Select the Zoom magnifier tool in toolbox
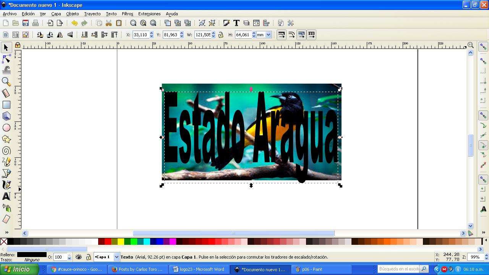 point(6,82)
